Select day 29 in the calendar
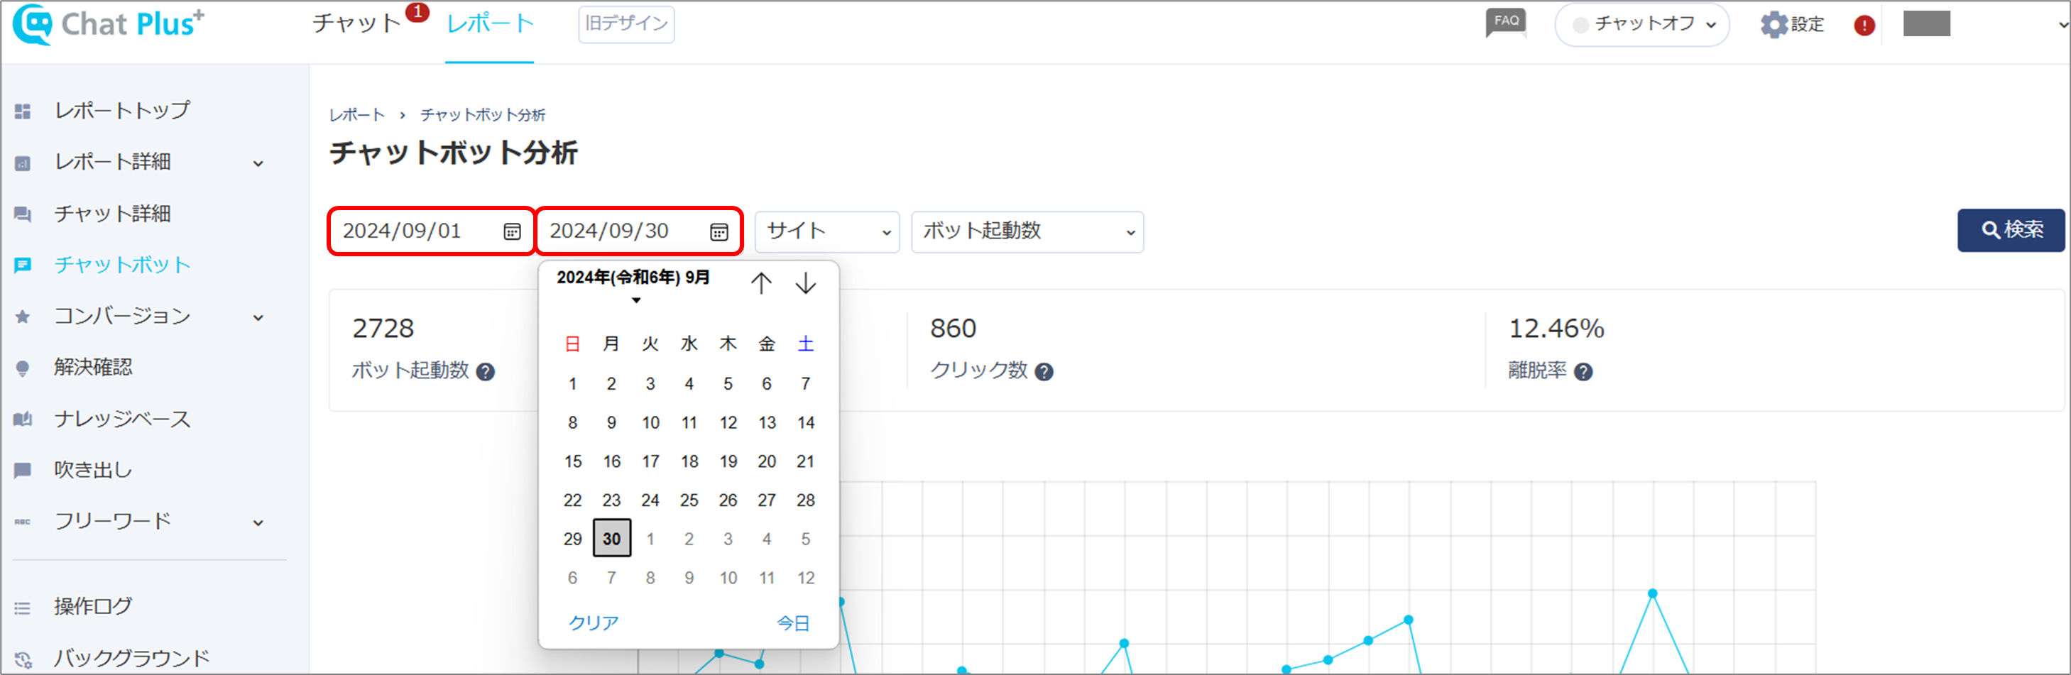This screenshot has width=2071, height=675. tap(572, 539)
